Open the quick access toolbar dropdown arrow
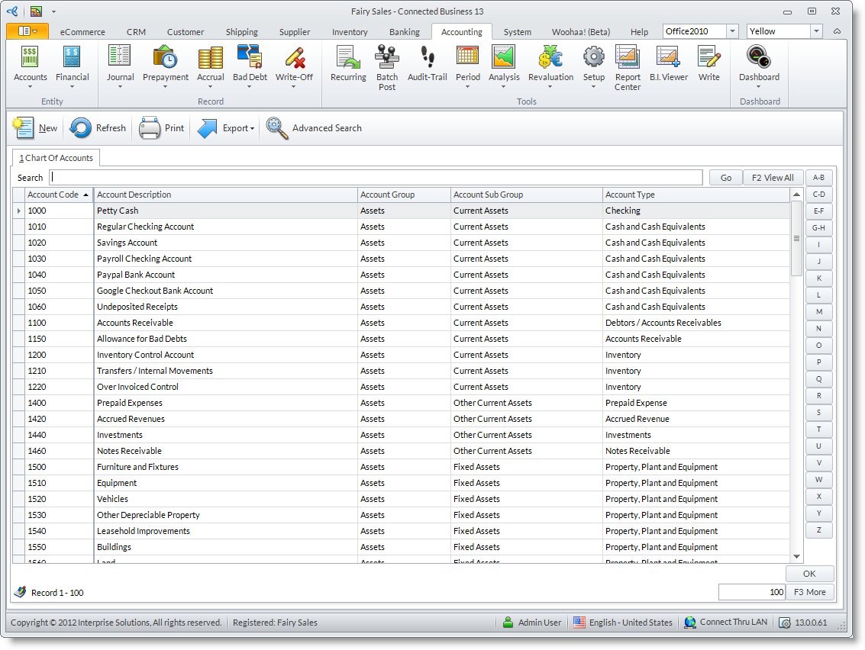865x650 pixels. (x=53, y=11)
